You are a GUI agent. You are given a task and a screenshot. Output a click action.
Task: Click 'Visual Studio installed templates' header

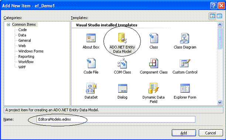pos(106,25)
